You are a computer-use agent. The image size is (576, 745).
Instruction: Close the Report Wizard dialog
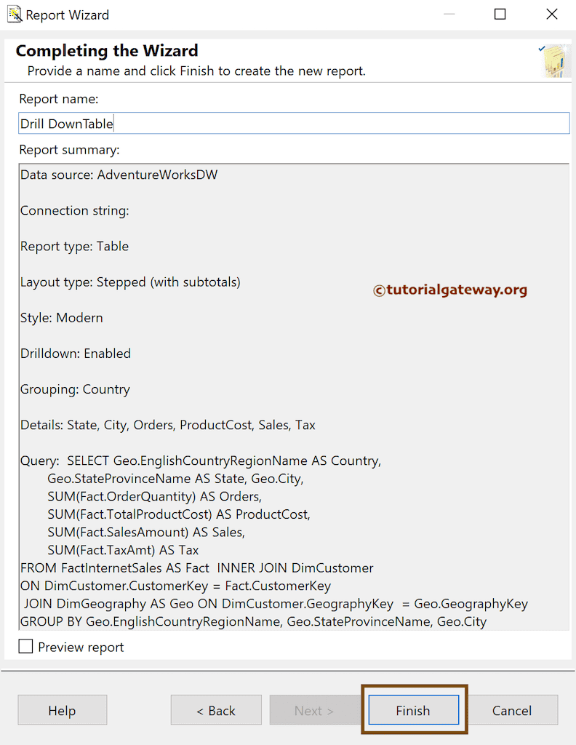(x=551, y=14)
